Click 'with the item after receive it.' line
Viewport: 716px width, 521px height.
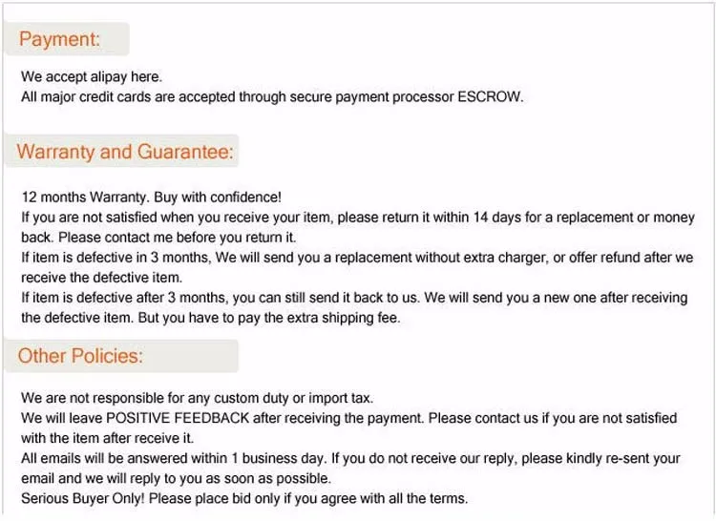coord(107,438)
